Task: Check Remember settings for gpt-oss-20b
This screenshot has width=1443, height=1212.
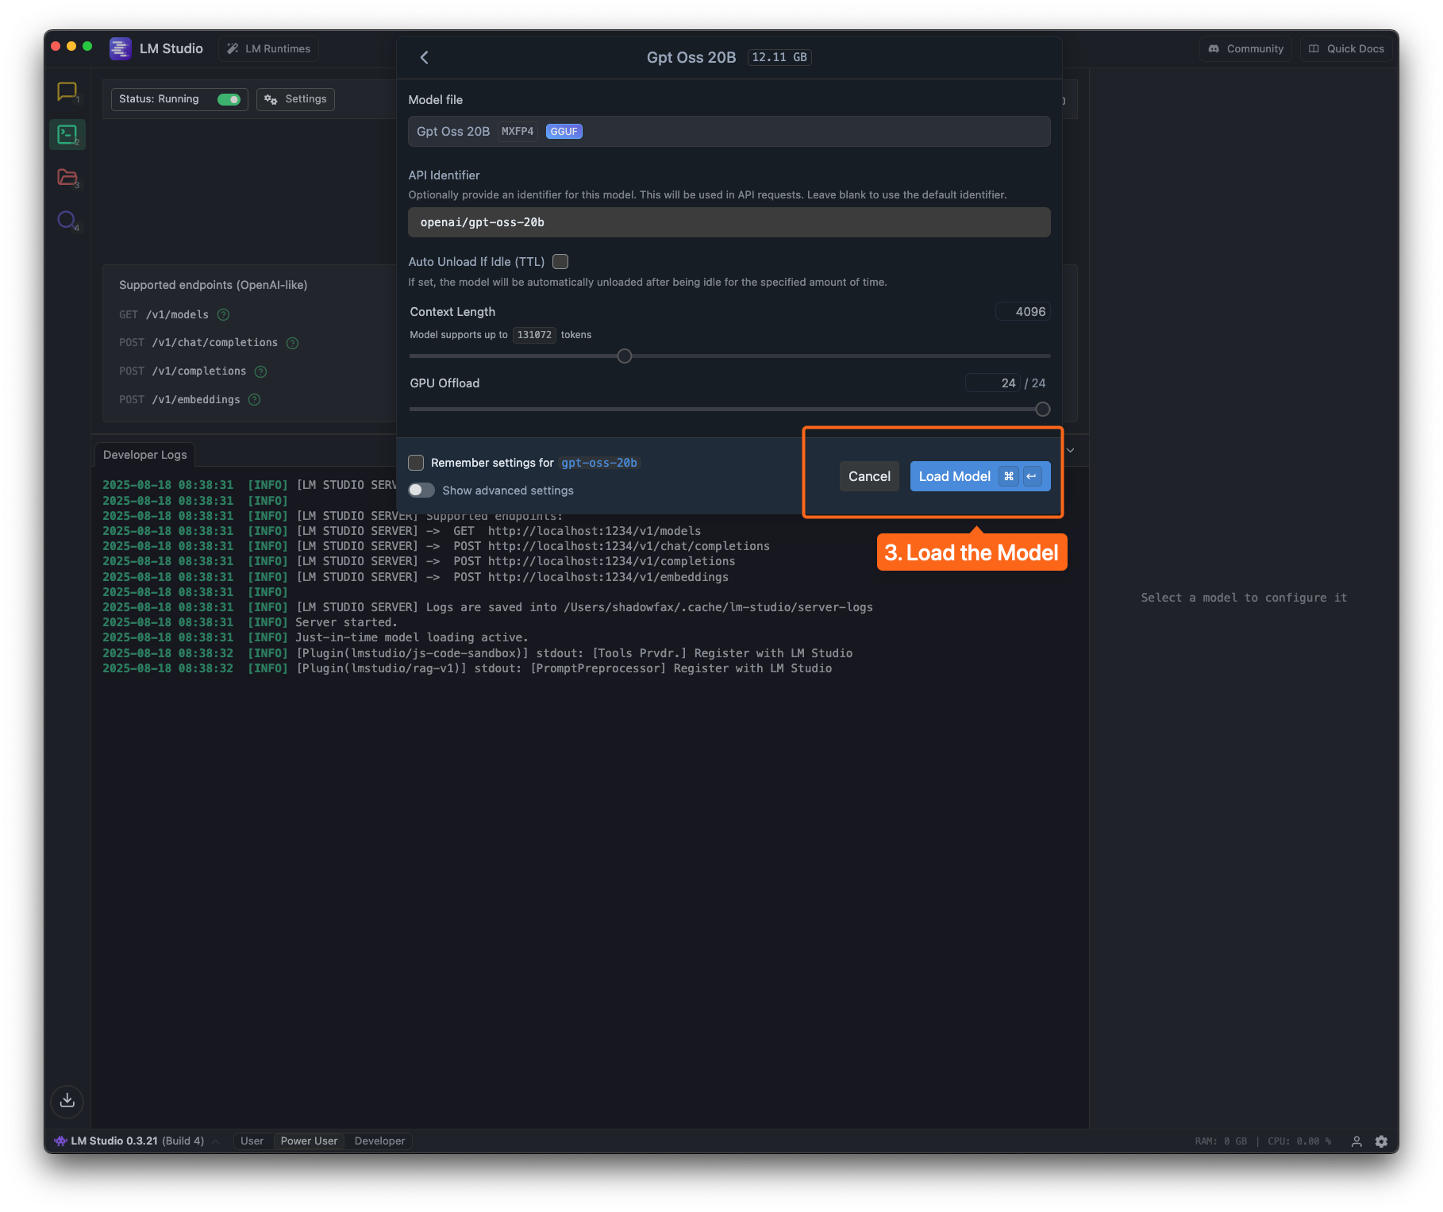Action: point(416,463)
